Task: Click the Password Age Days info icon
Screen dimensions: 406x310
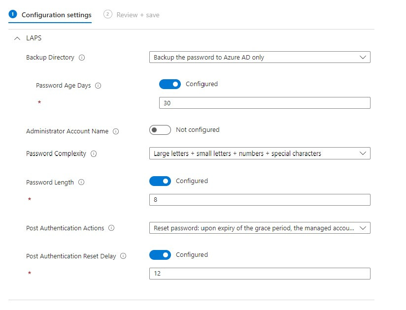Action: coord(97,86)
